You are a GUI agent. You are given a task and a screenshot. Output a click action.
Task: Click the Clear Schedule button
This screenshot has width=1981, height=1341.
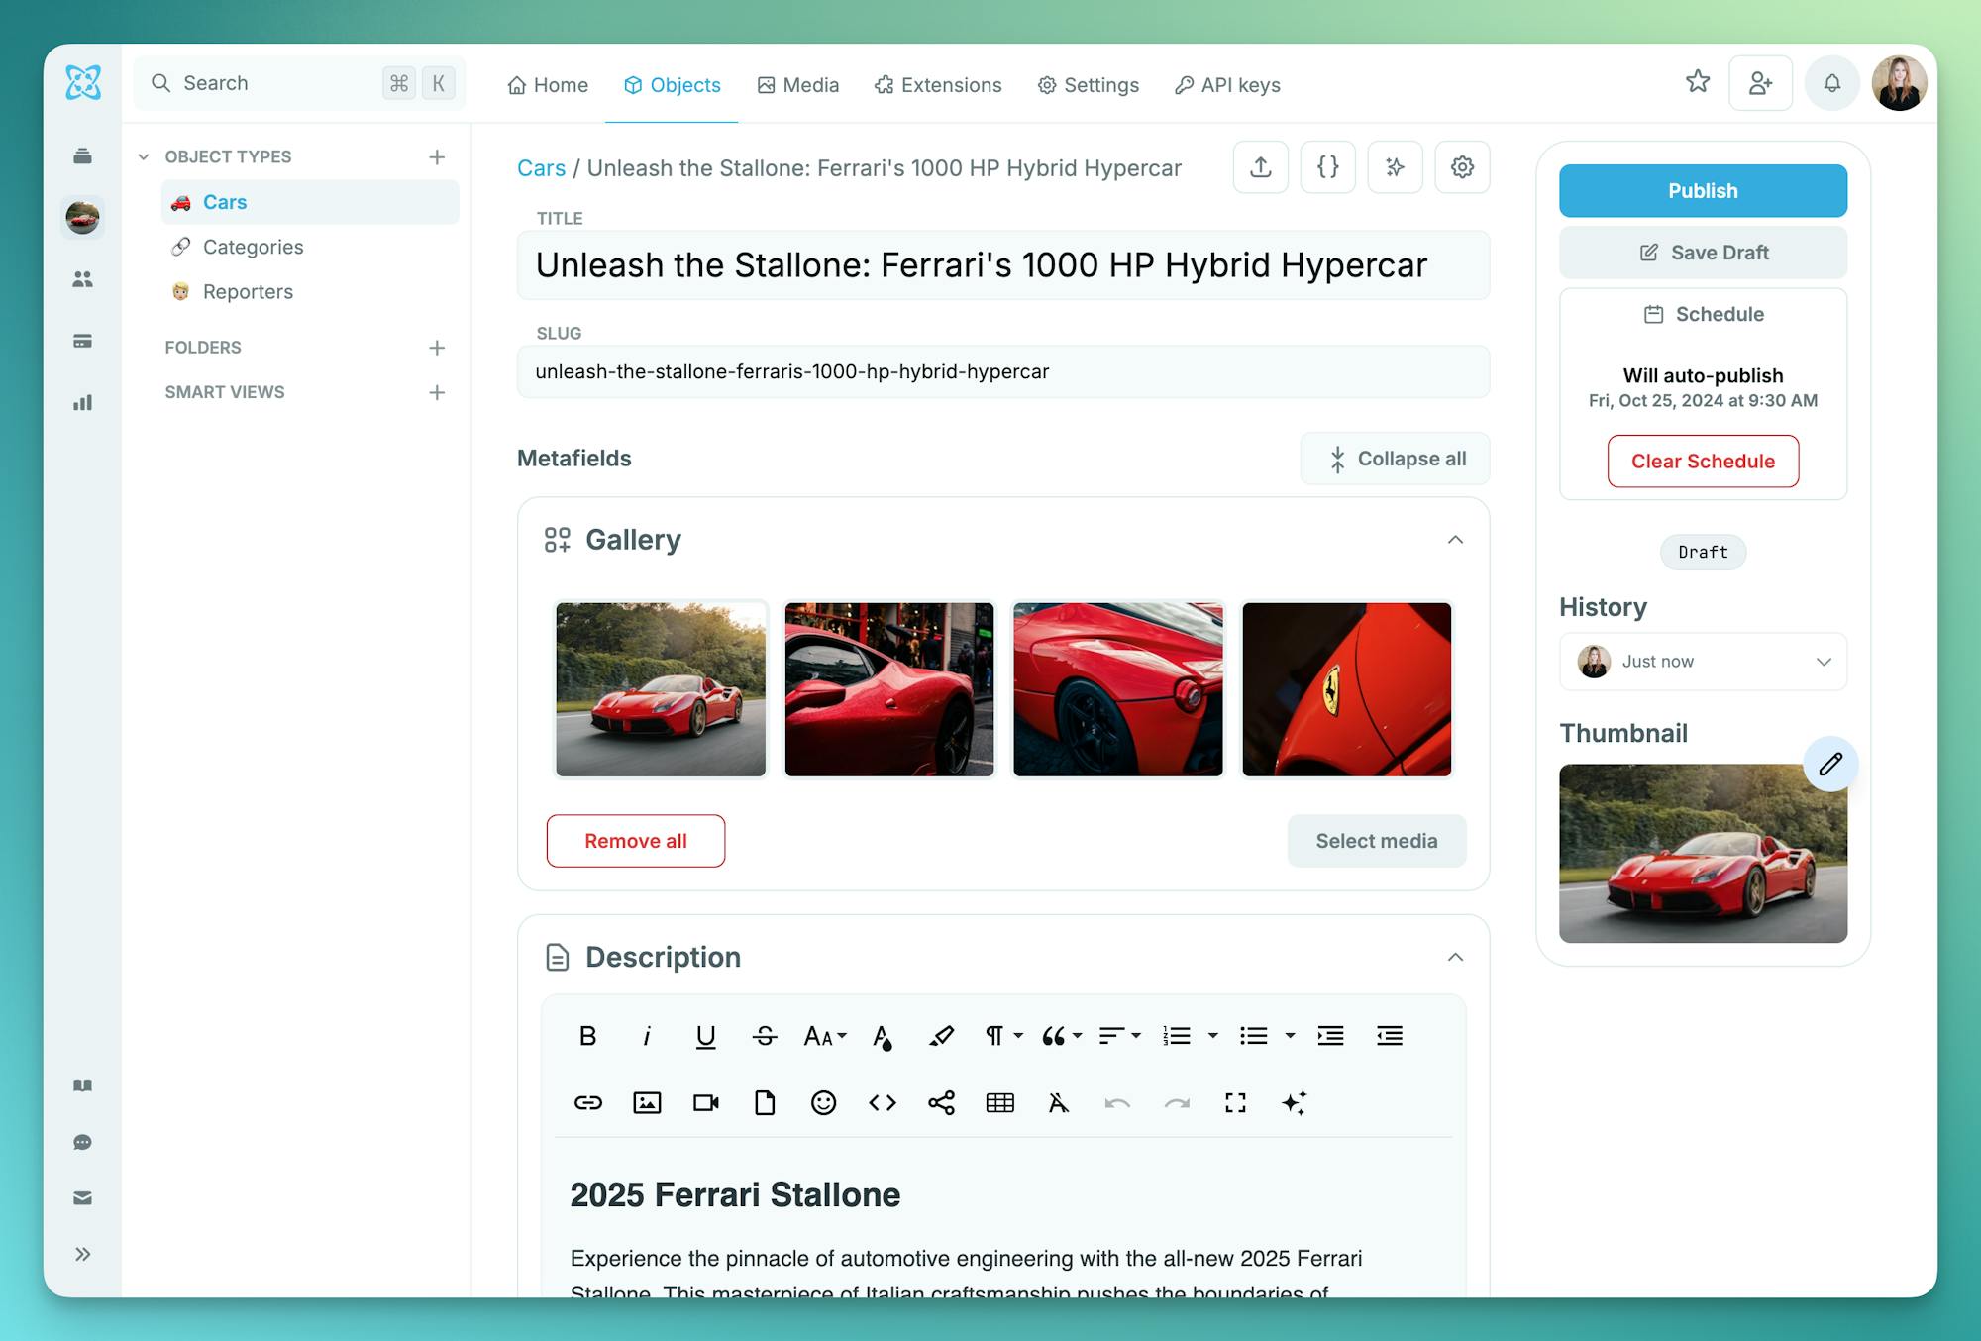pos(1703,462)
